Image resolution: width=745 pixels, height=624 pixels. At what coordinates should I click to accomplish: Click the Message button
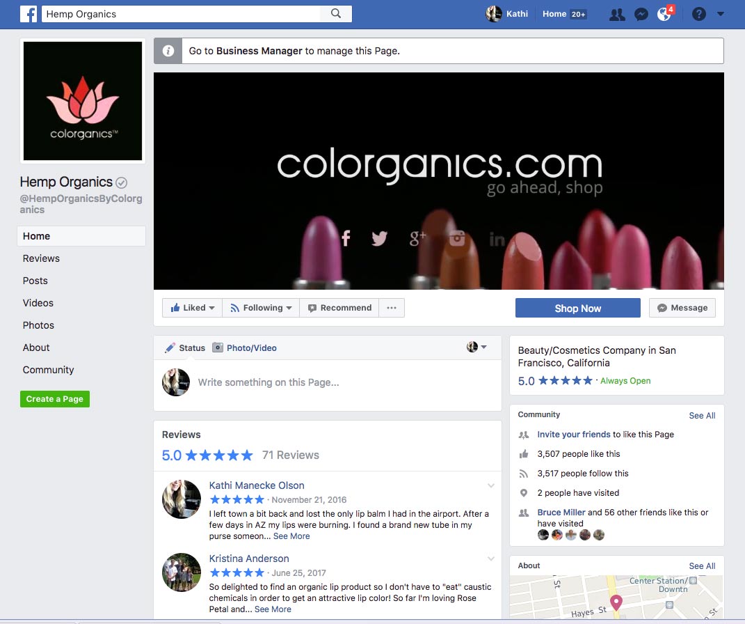click(682, 308)
